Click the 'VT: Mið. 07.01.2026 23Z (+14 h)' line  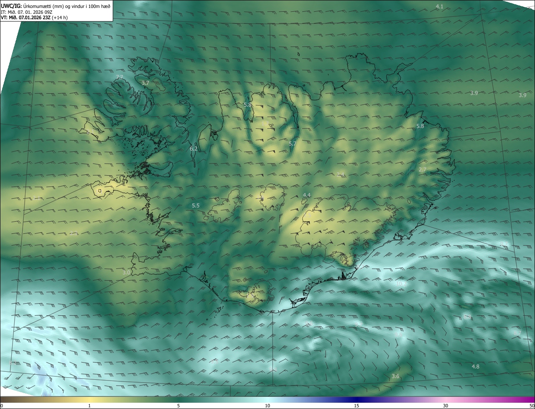pyautogui.click(x=34, y=18)
